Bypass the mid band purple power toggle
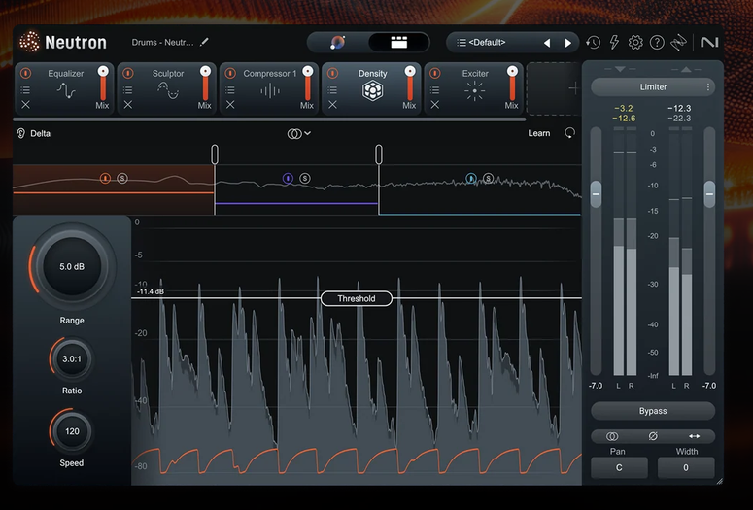The height and width of the screenshot is (510, 753). click(x=288, y=178)
